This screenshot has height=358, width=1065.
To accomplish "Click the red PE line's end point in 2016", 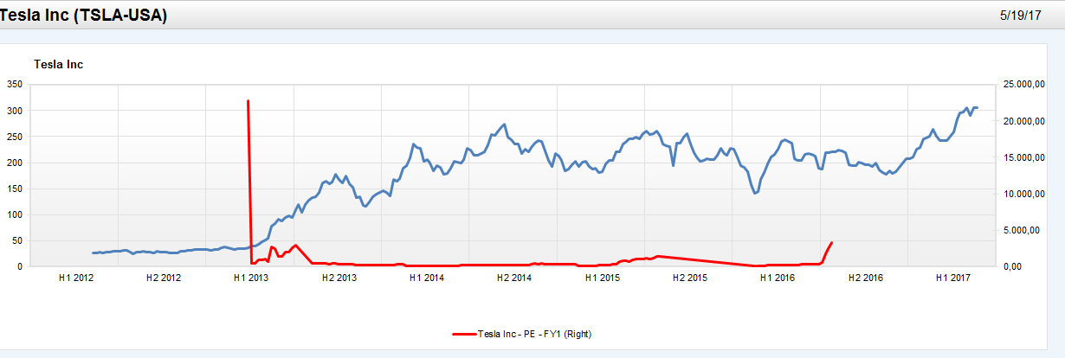I will pos(831,243).
